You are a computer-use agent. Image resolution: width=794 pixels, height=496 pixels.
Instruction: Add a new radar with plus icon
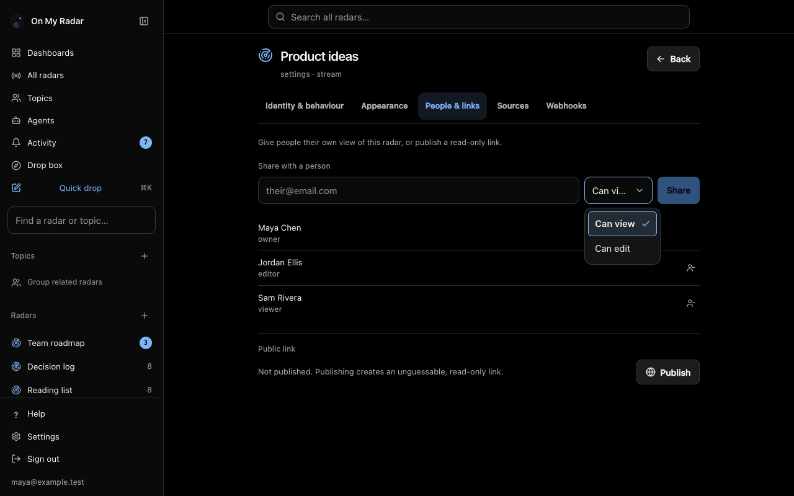pos(145,316)
